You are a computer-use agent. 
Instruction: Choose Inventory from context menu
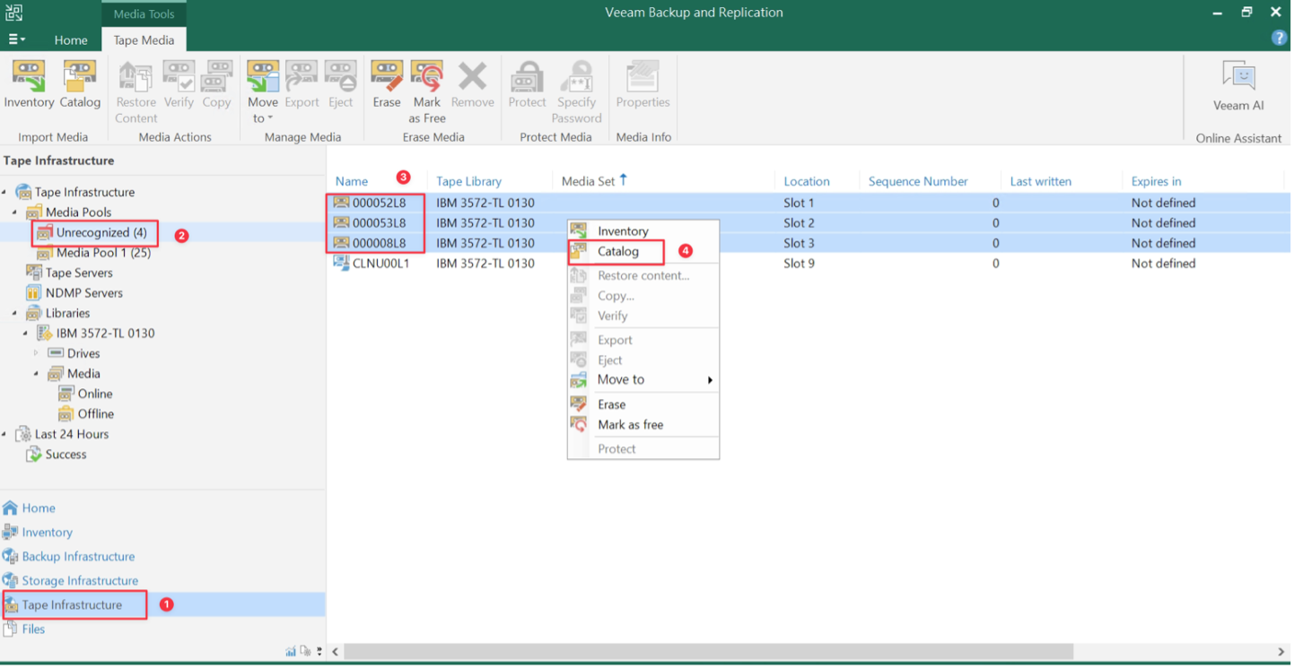[x=643, y=231]
